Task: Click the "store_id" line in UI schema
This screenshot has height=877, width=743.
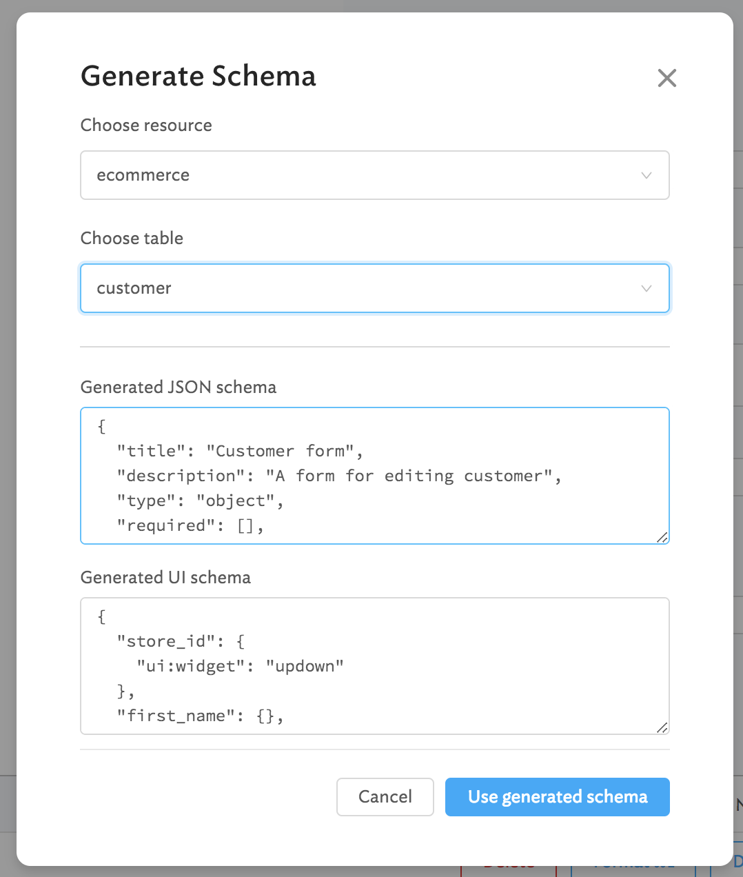Action: tap(181, 641)
